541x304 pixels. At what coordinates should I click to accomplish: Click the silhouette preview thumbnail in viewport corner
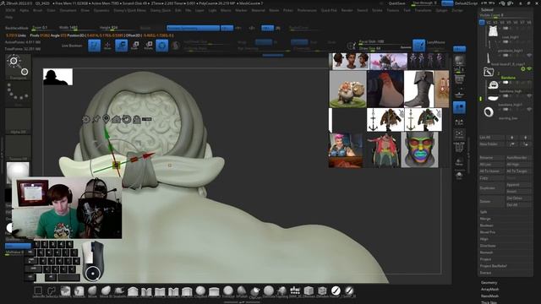(57, 77)
